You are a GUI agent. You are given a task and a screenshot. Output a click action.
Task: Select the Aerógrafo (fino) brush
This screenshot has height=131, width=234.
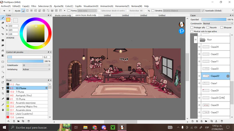pos(27,95)
